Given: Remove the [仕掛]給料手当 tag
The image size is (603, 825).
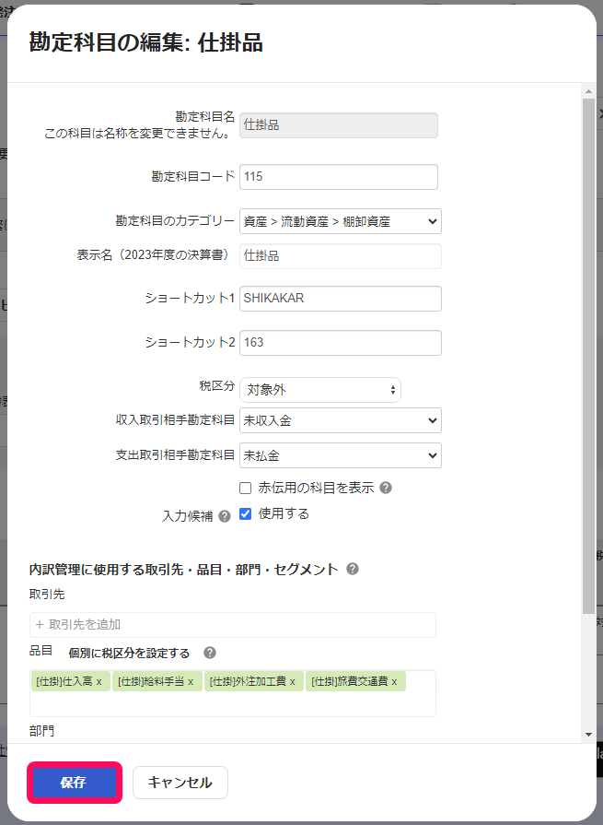Looking at the screenshot, I should point(191,682).
